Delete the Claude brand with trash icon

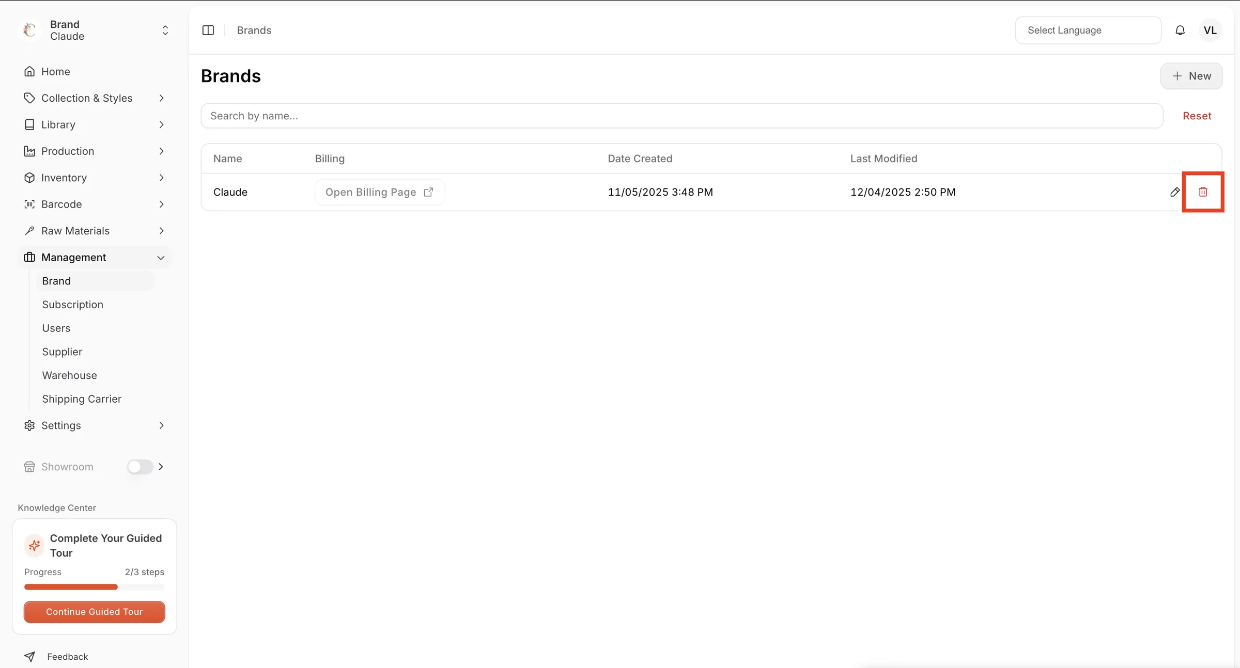click(1203, 192)
